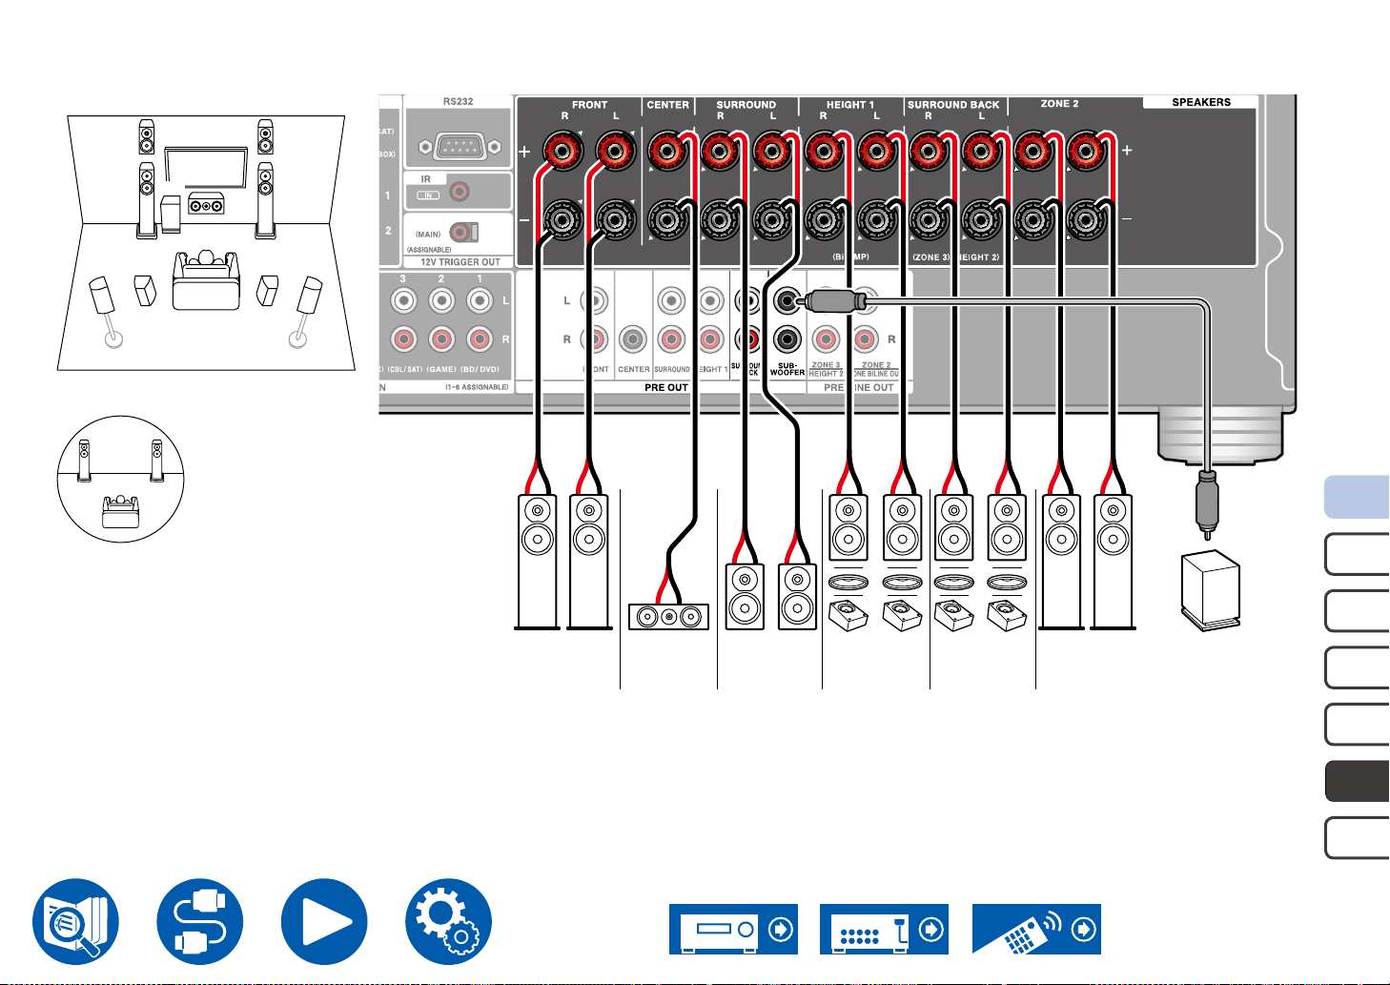Click the subwoofer cube icon
The width and height of the screenshot is (1390, 985).
point(1211,590)
